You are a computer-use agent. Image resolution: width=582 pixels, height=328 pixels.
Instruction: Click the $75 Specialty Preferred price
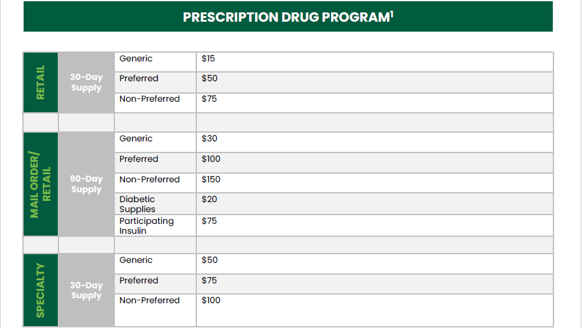coord(209,280)
